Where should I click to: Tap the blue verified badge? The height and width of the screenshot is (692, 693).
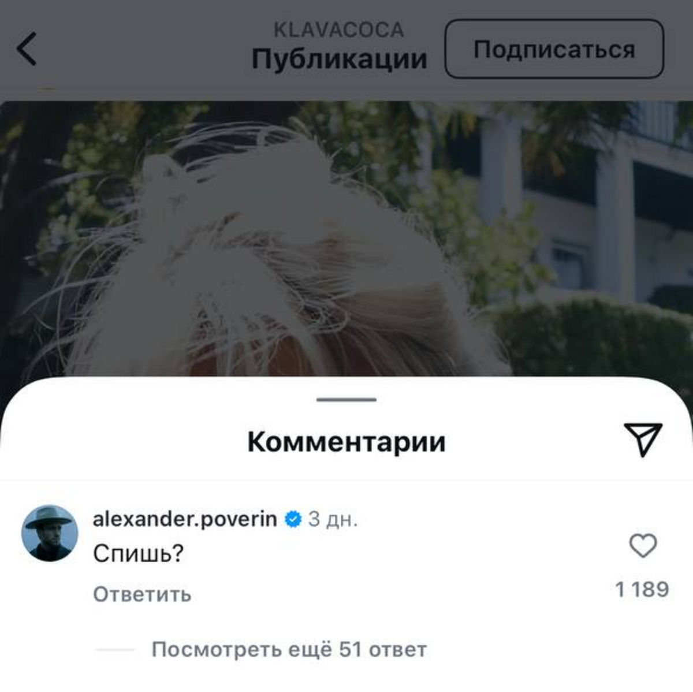click(x=293, y=519)
